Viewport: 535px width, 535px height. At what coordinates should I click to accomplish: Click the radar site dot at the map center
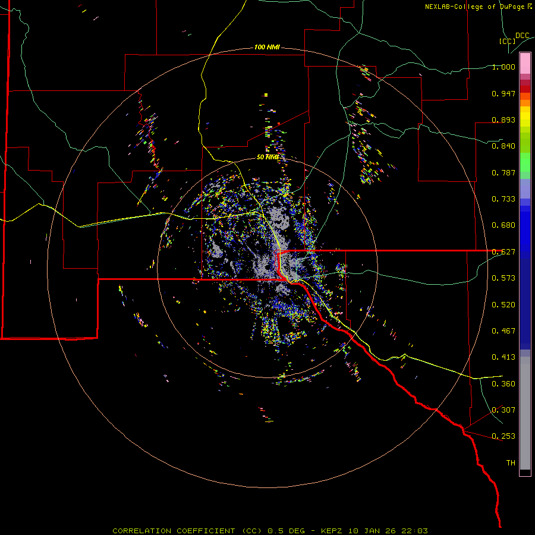pyautogui.click(x=267, y=267)
